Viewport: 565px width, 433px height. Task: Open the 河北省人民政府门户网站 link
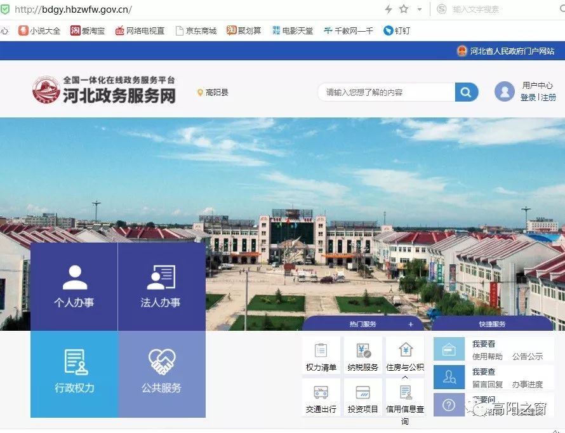(512, 51)
